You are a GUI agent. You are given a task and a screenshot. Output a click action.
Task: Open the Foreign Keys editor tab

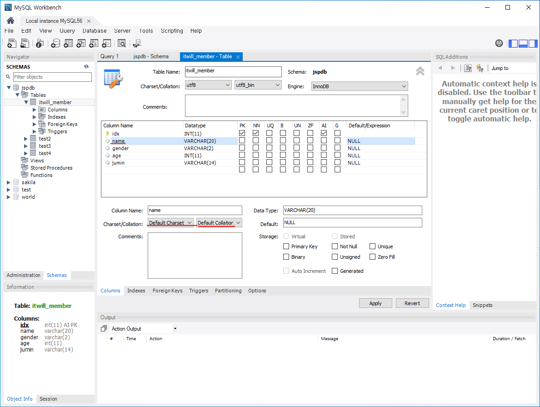167,291
